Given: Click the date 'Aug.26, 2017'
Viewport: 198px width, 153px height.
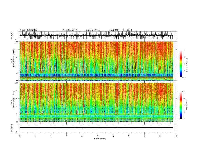Looking at the screenshot, I should point(70,30).
